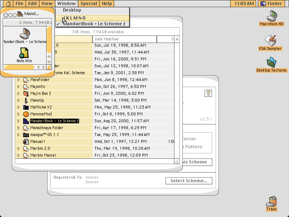
Task: Click the small window's vertical scrollbar thumb
Action: (x=49, y=39)
